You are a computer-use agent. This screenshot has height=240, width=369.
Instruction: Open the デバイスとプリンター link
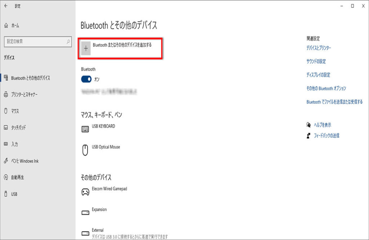(319, 48)
